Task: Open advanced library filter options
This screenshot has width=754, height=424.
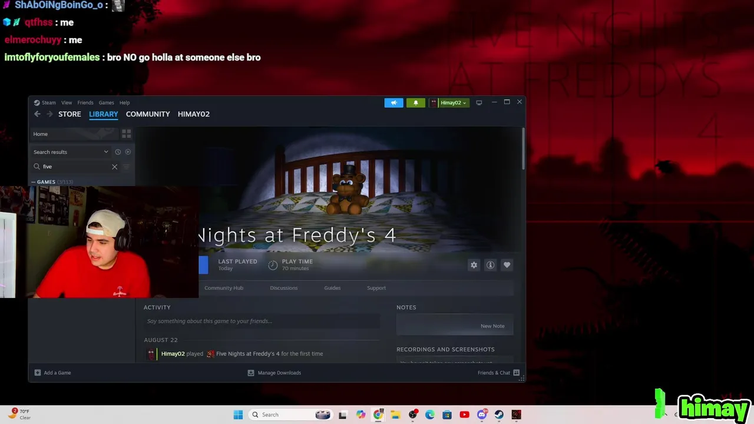Action: pyautogui.click(x=126, y=167)
